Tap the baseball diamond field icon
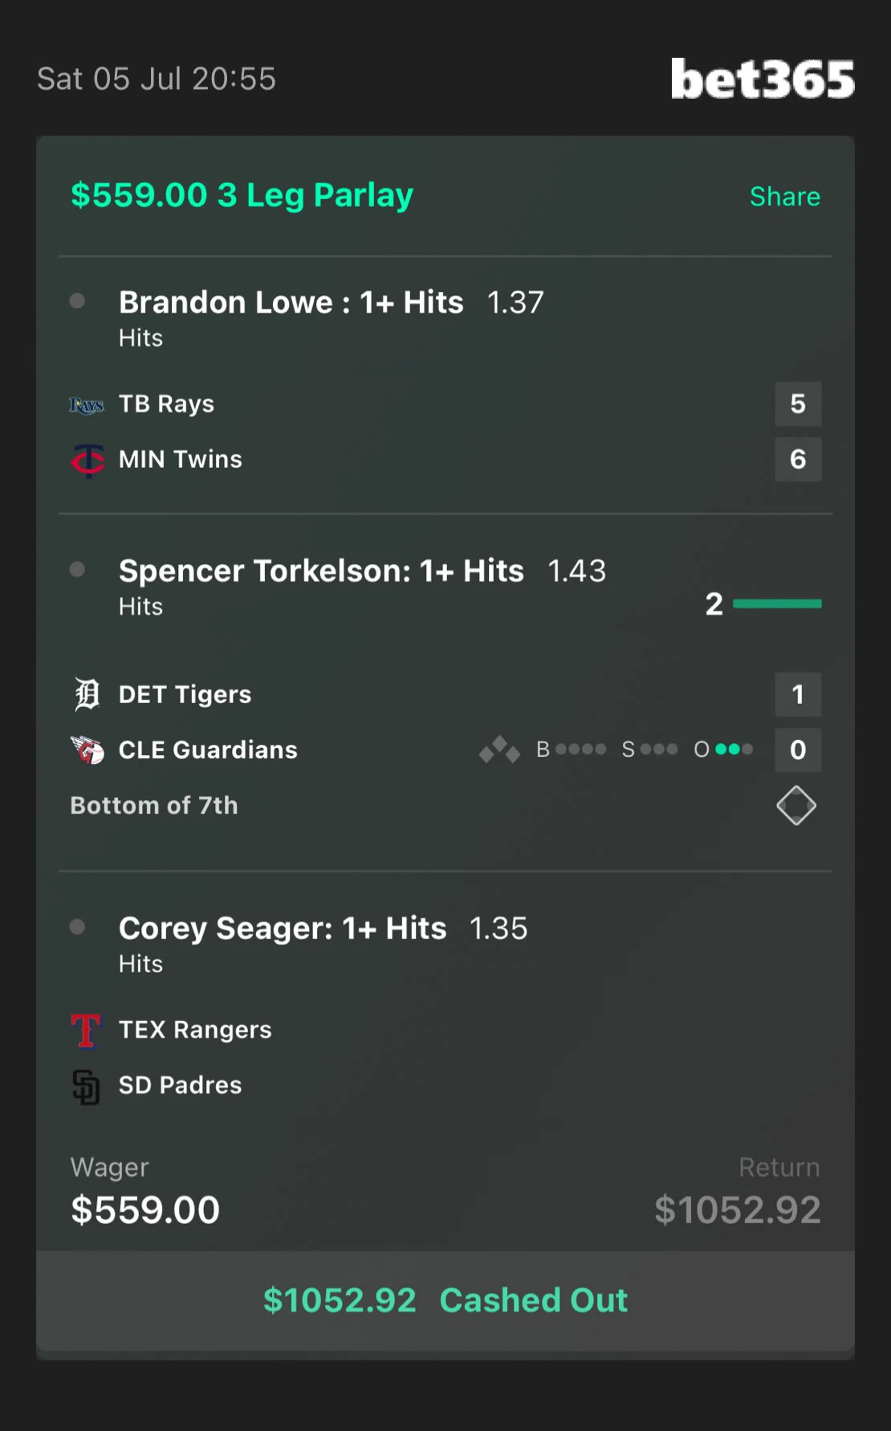 click(796, 805)
